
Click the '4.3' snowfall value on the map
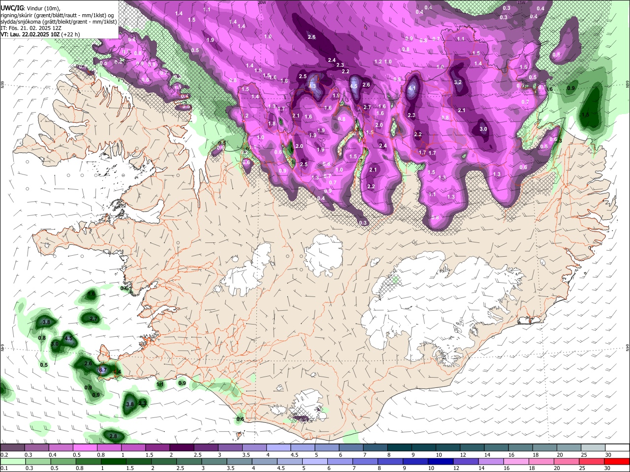pos(312,86)
